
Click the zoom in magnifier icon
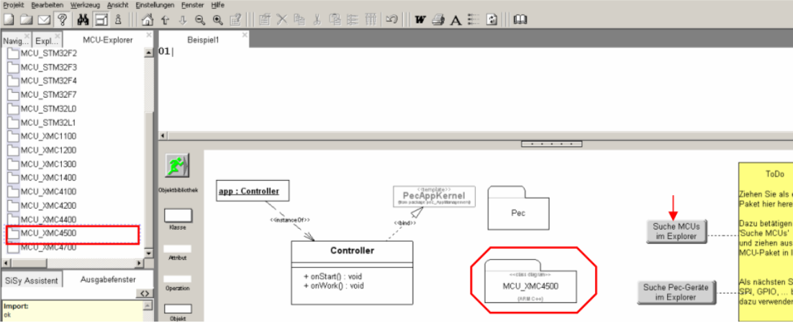[x=218, y=19]
